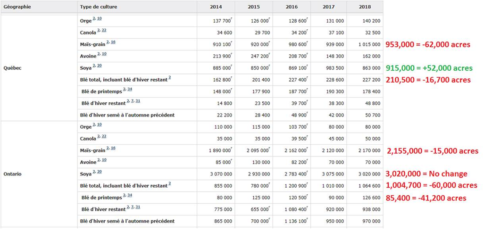
Task: Open footnote 34 on Ontario Blé de printemps
Action: click(x=129, y=195)
